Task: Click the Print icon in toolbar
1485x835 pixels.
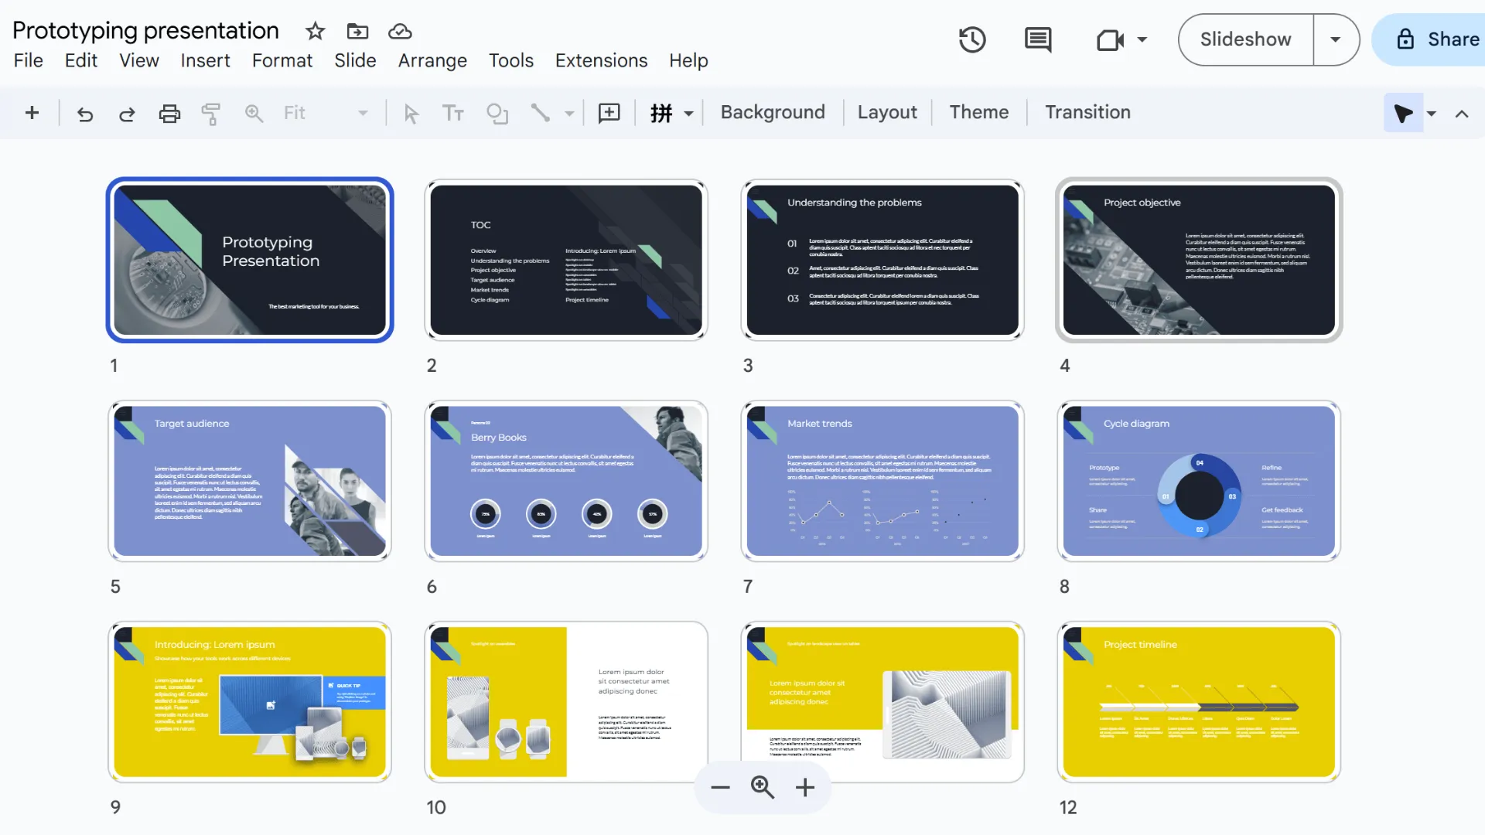Action: tap(169, 114)
